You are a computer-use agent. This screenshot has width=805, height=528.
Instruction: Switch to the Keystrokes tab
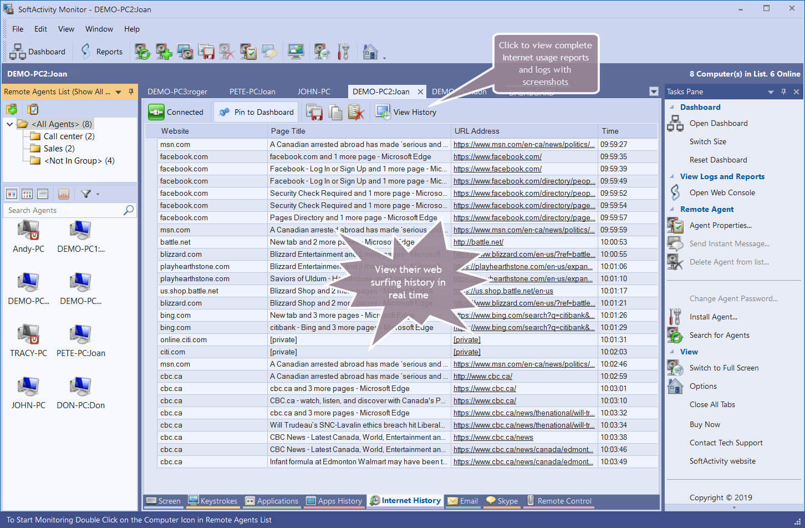[x=213, y=501]
